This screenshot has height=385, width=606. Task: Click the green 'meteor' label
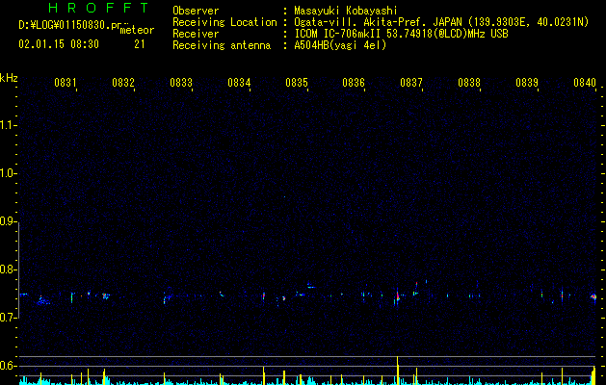(137, 30)
